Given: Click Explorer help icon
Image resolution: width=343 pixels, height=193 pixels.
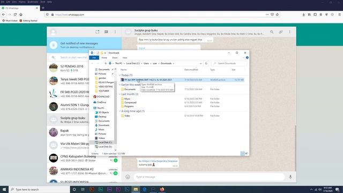Looking at the screenshot, I should [x=247, y=57].
